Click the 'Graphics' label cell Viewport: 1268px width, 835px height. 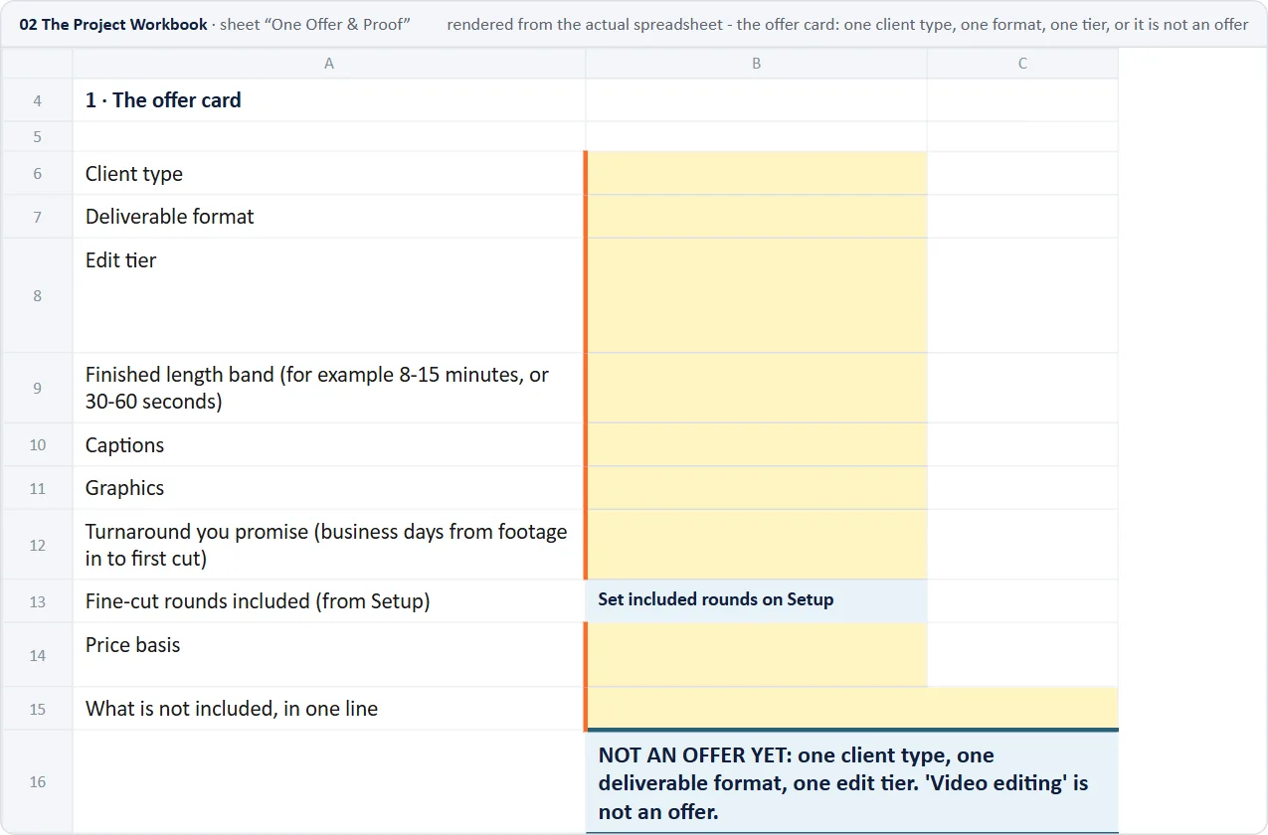pyautogui.click(x=329, y=488)
